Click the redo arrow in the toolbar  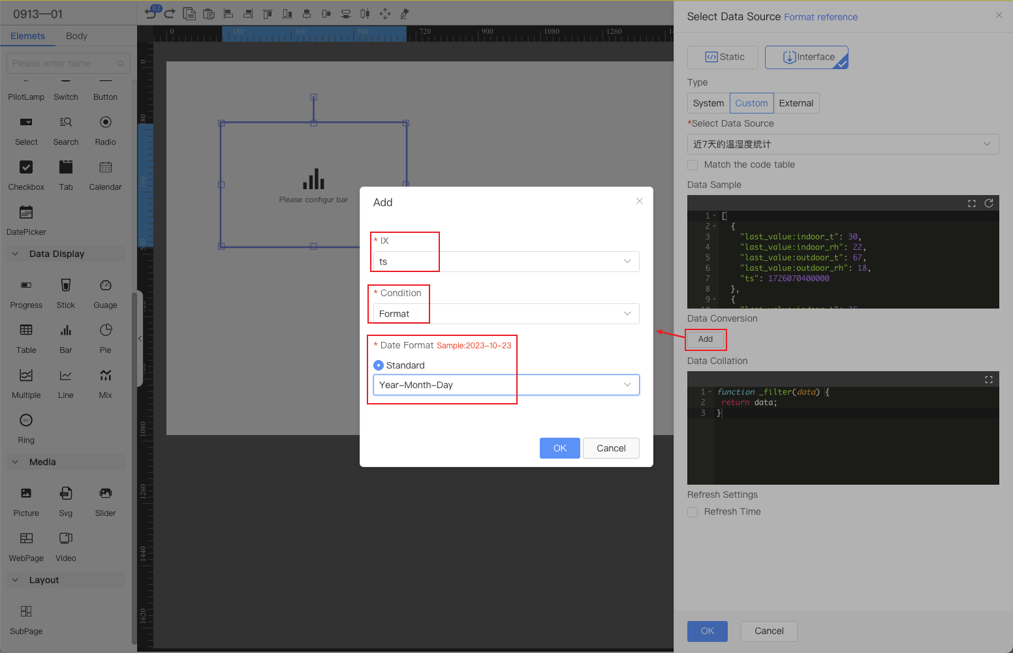pyautogui.click(x=170, y=14)
